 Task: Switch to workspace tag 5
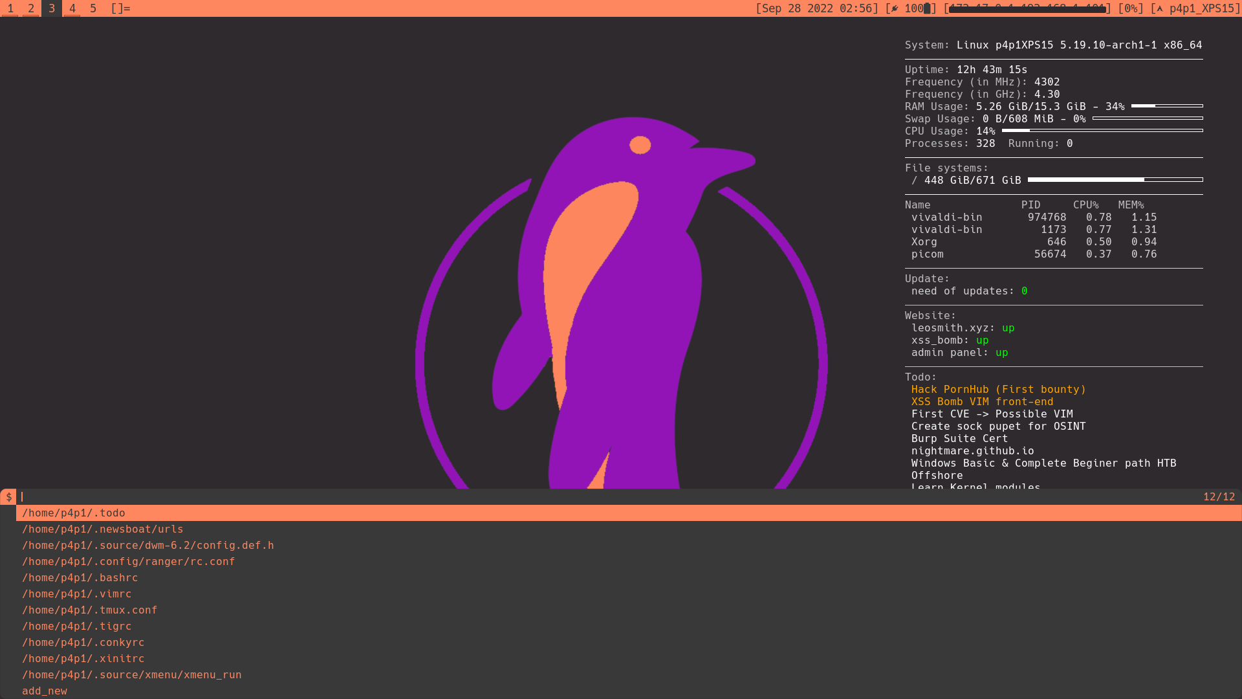click(93, 9)
